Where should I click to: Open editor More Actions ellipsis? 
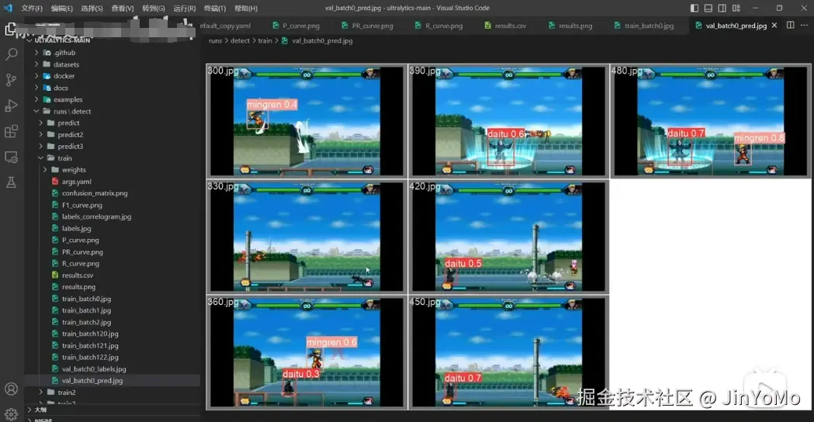804,25
